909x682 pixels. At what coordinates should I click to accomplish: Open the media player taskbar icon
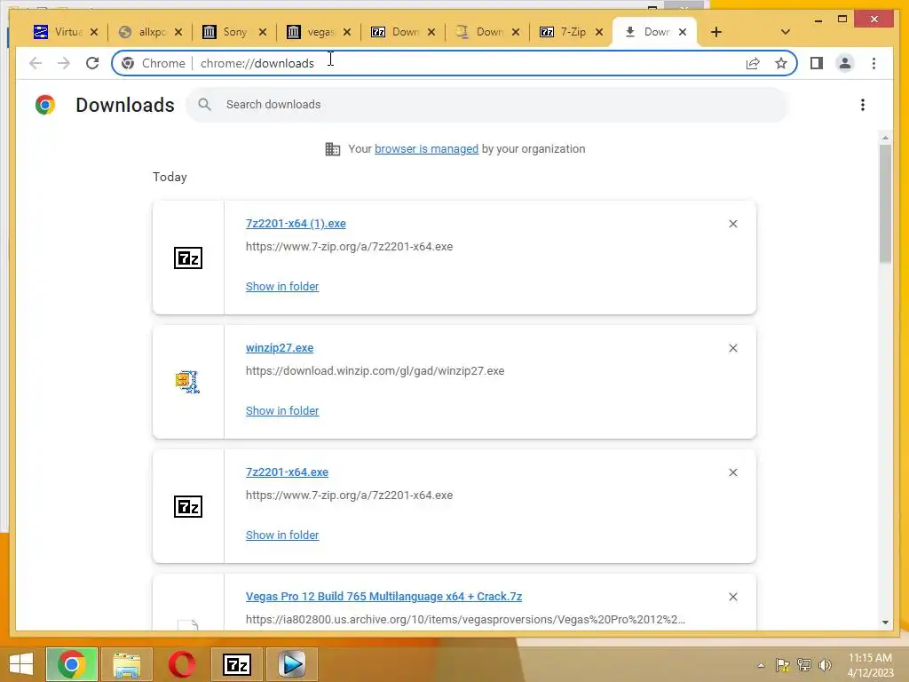[x=291, y=664]
